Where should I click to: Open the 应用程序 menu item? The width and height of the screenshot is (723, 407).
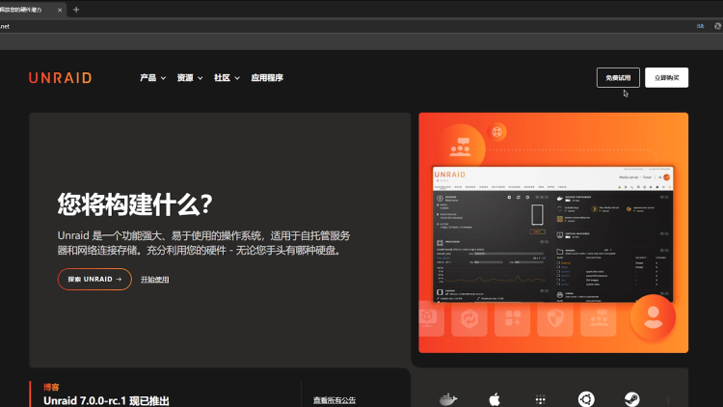pos(267,77)
